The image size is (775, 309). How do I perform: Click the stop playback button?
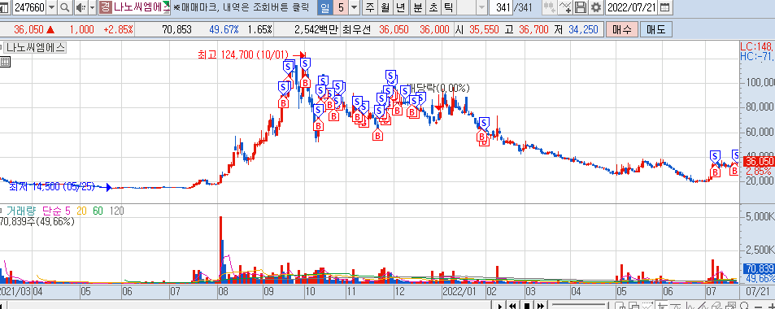(527, 306)
